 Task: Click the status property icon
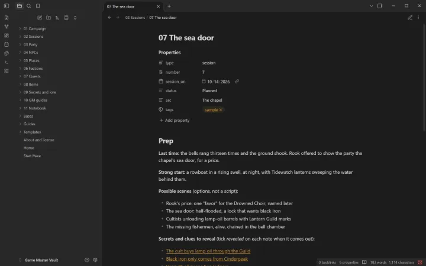coord(161,90)
